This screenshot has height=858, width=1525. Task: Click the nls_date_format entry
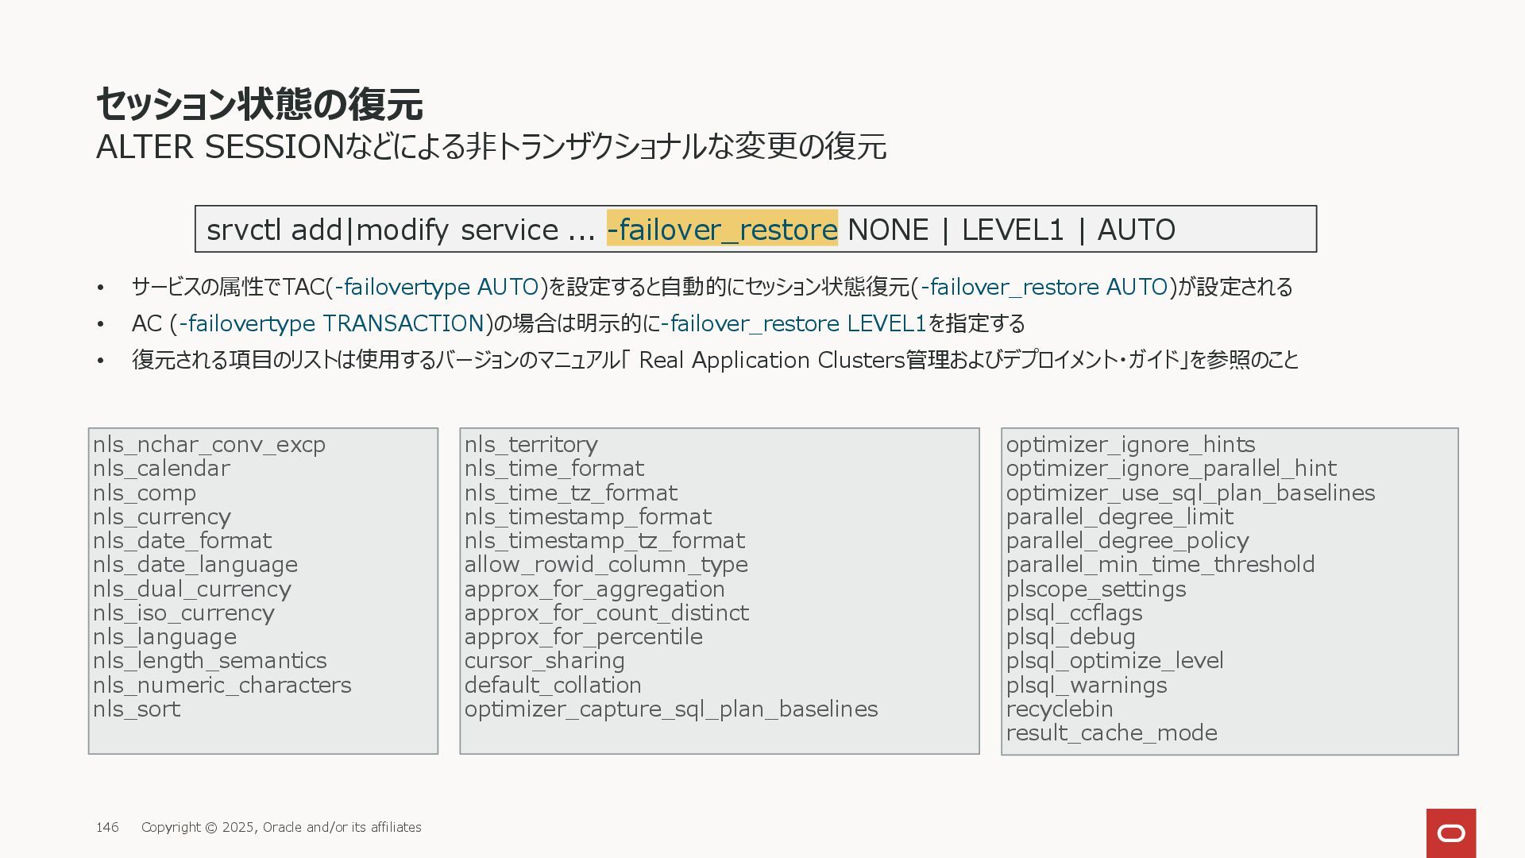(182, 541)
